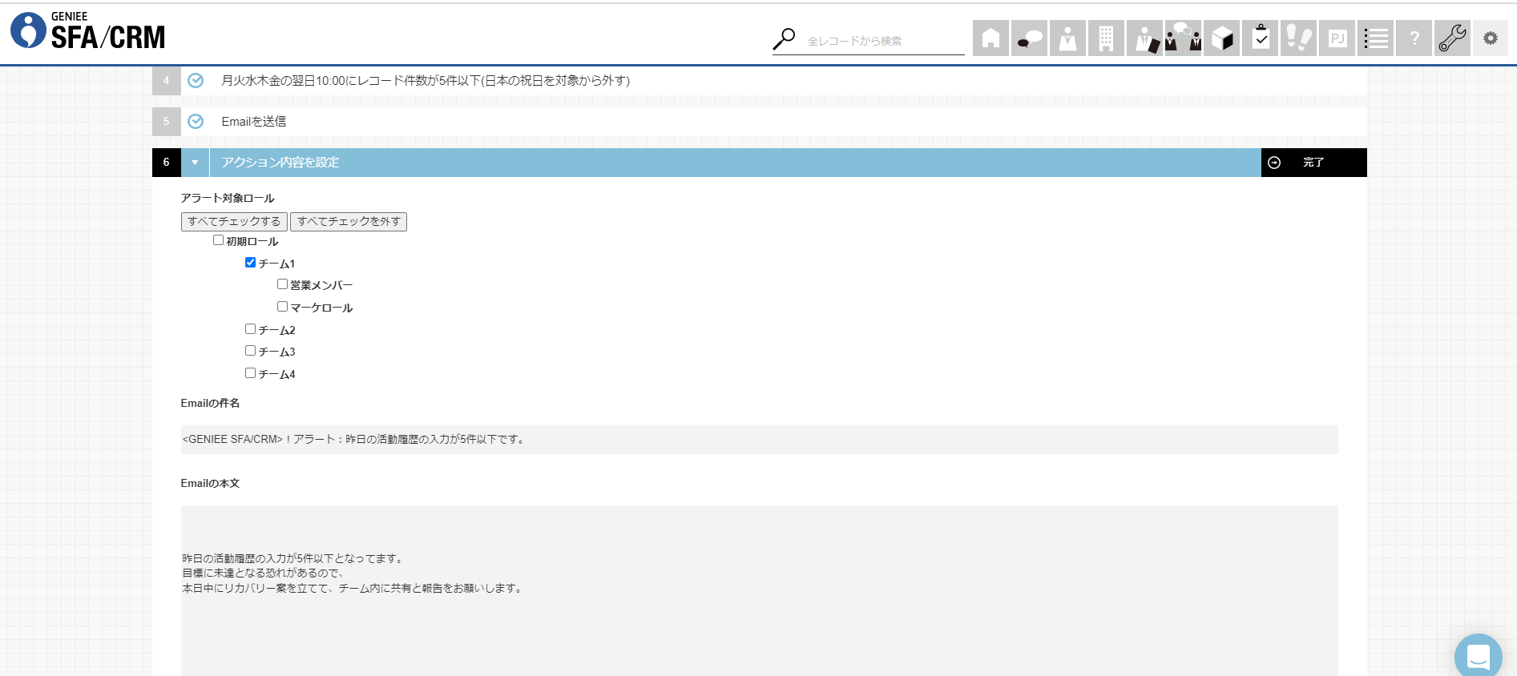Open the company building icon
1517x676 pixels.
click(x=1106, y=38)
